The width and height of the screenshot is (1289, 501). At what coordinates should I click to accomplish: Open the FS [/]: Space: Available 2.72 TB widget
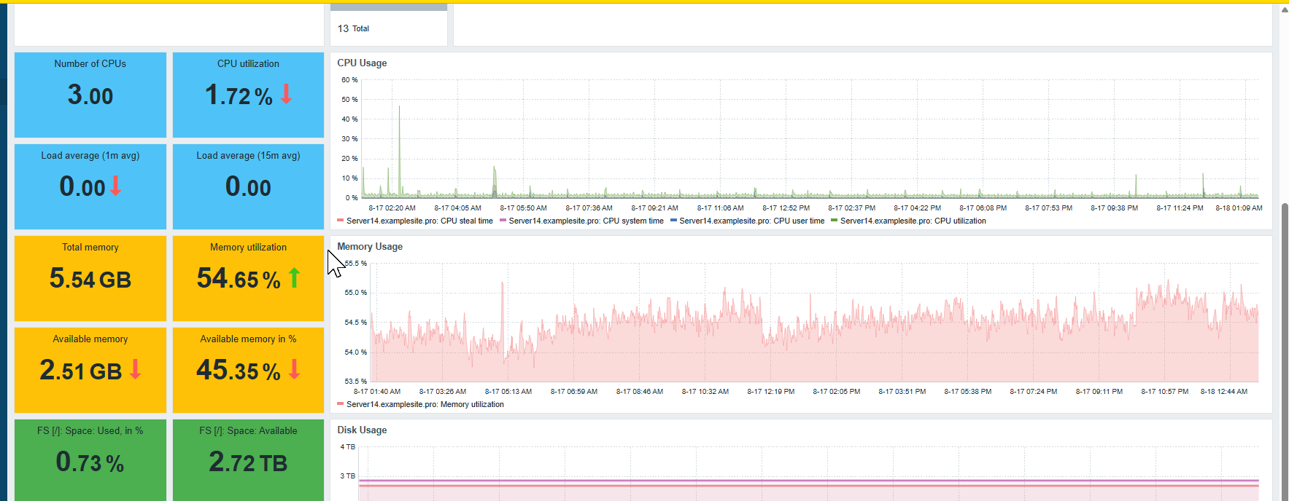248,460
